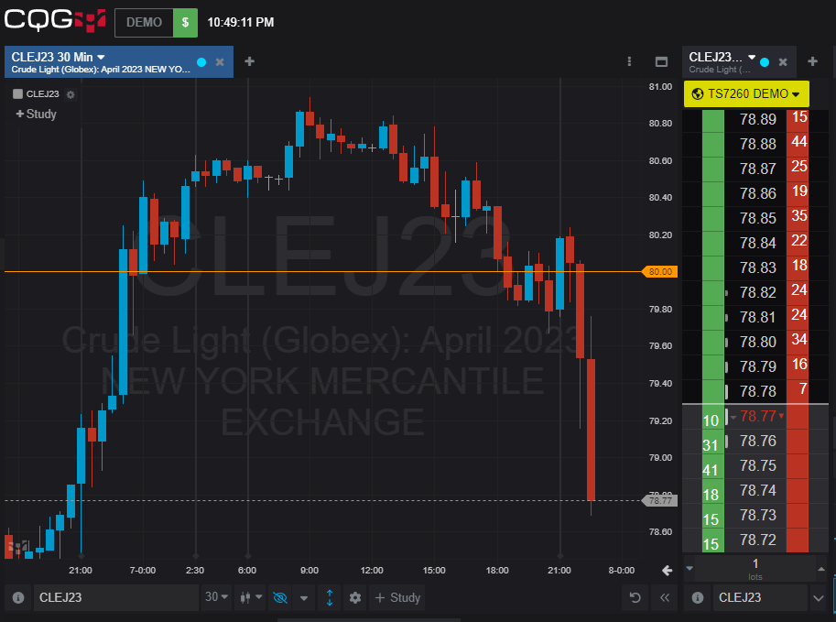The image size is (836, 622).
Task: Click the orange 80.00 price label
Action: tap(660, 271)
